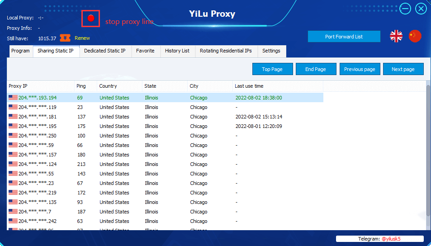Sort by Last use time column header
Image resolution: width=431 pixels, height=246 pixels.
coord(278,86)
